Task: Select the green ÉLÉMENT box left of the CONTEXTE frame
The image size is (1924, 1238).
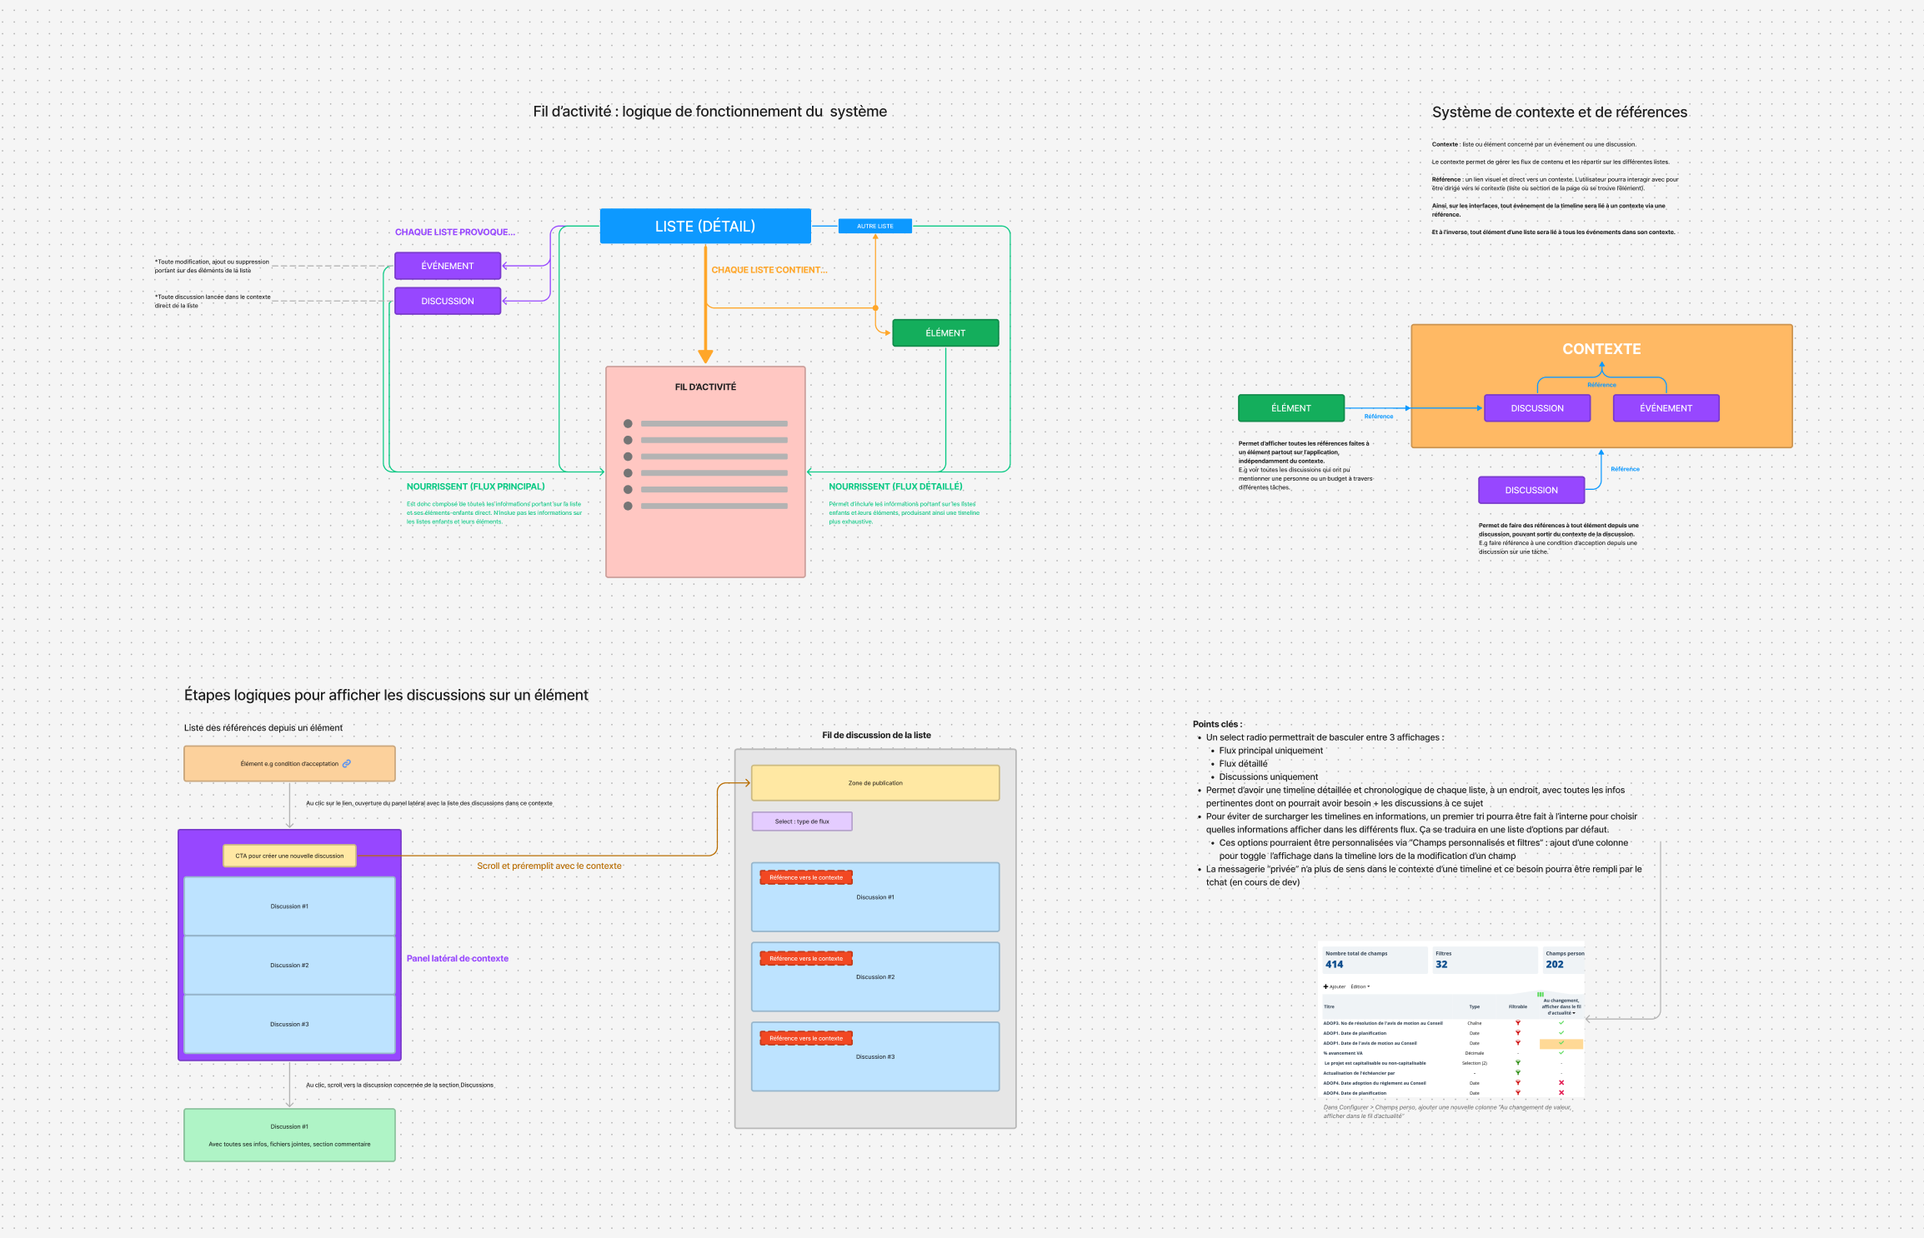Action: coord(1291,408)
